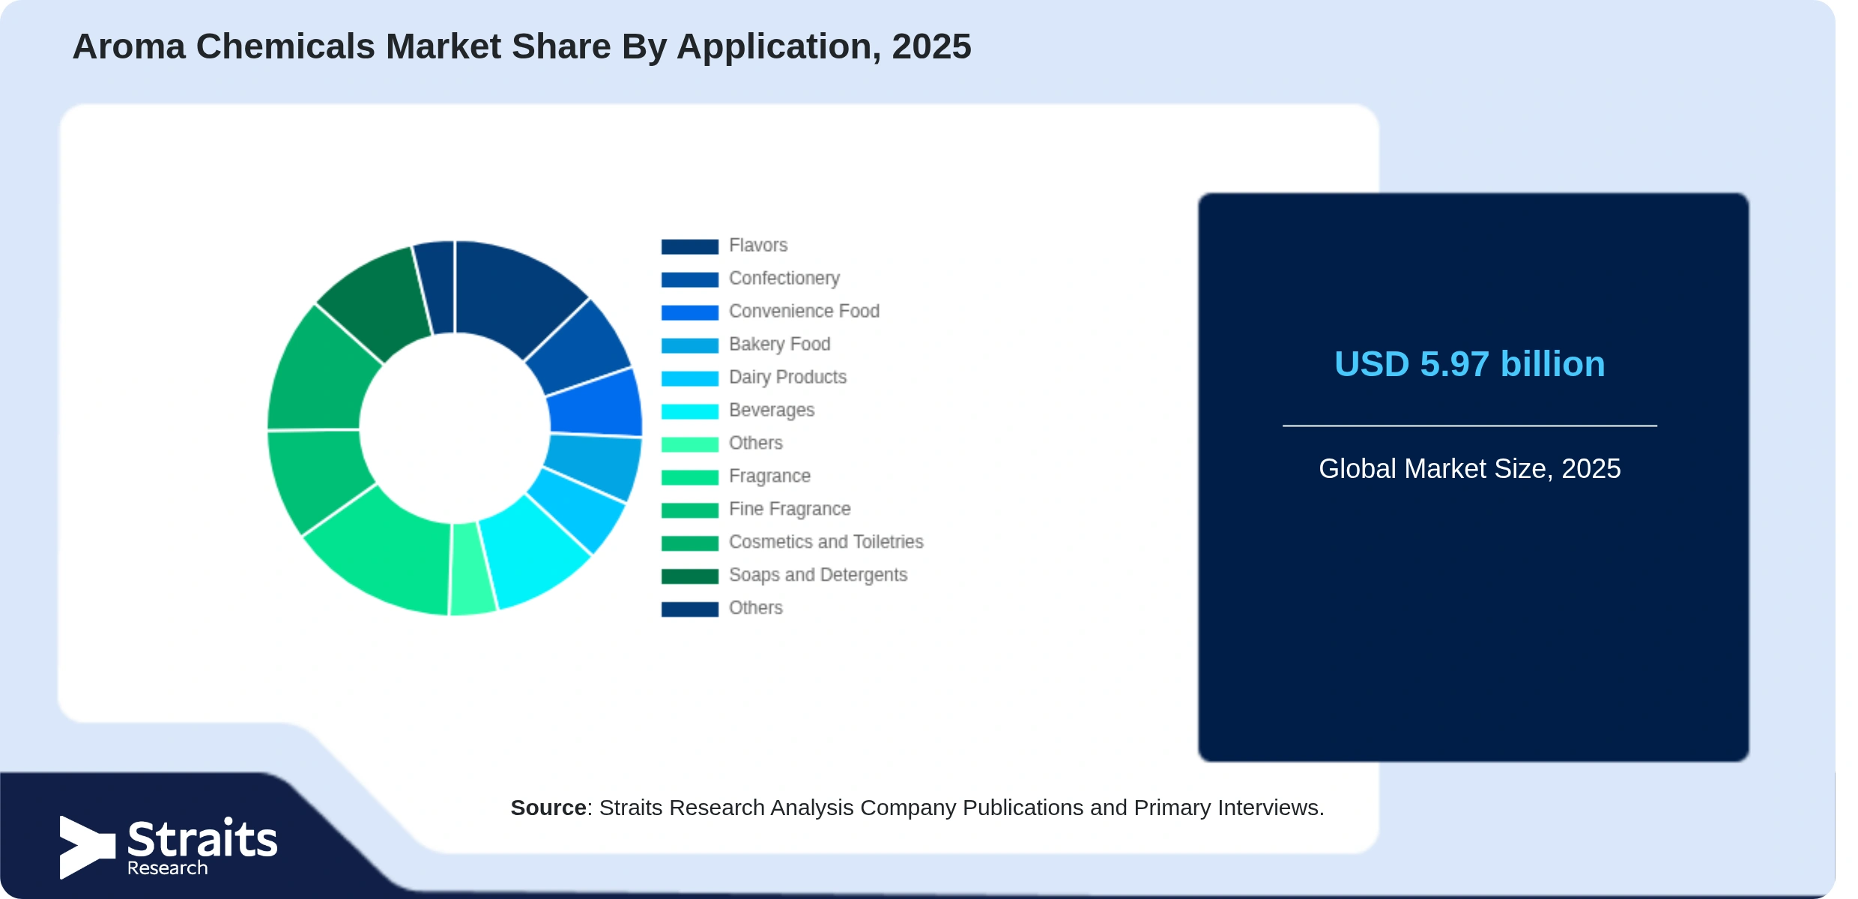Select the Convenience Food legend label
This screenshot has height=899, width=1858.
(x=804, y=311)
